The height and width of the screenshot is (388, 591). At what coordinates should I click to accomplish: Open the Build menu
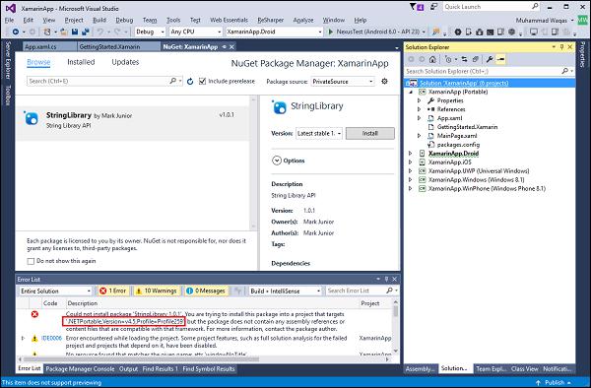click(x=99, y=20)
